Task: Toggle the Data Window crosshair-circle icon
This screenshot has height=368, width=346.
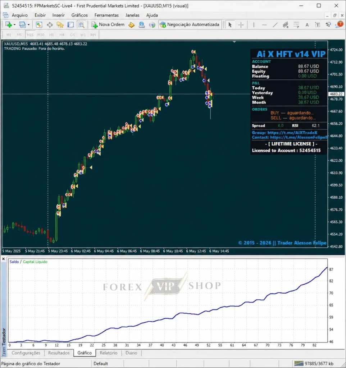Action: pyautogui.click(x=50, y=25)
